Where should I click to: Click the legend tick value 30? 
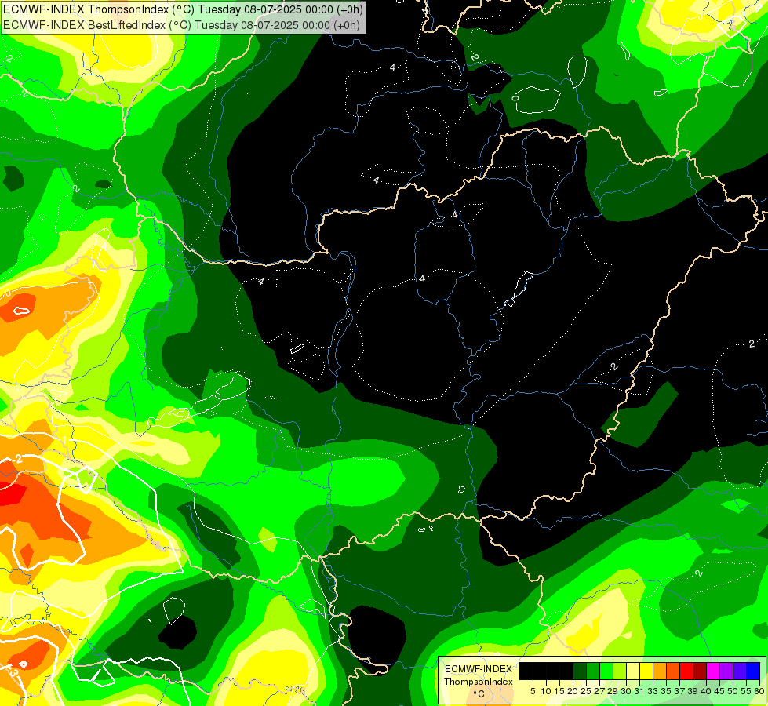pos(627,691)
